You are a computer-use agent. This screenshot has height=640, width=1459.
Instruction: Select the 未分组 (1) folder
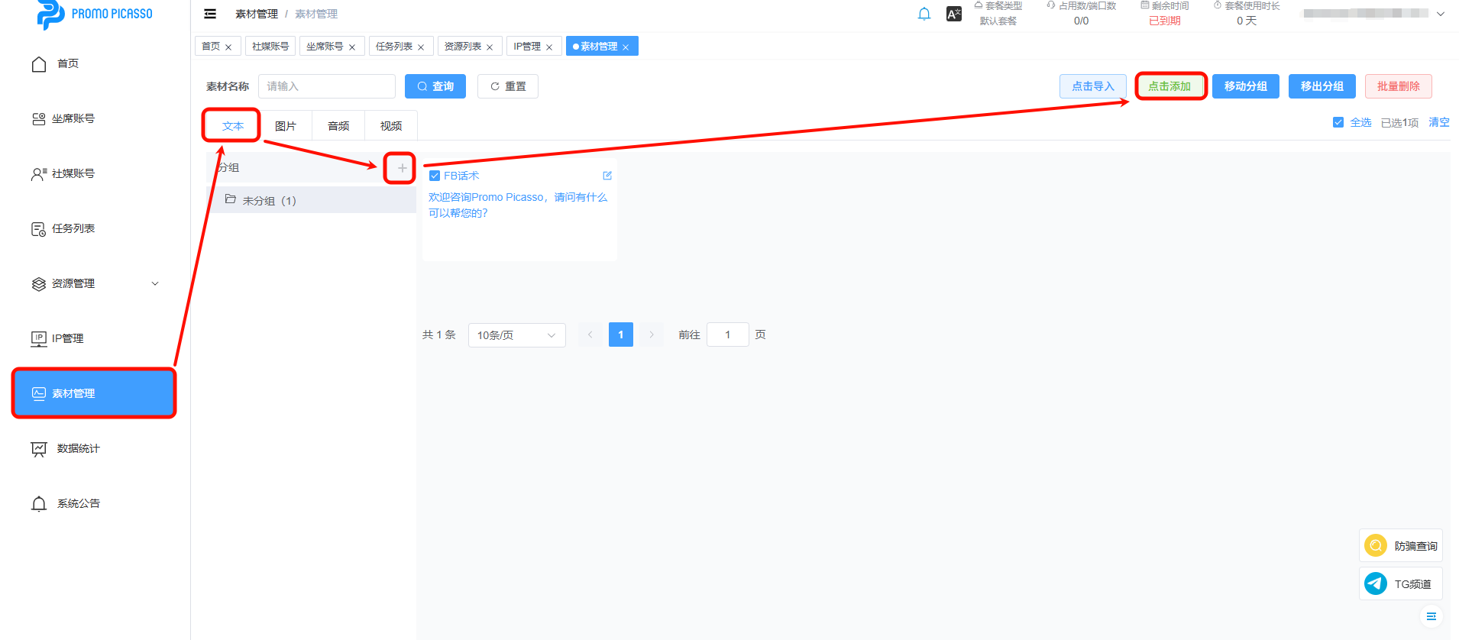coord(269,201)
